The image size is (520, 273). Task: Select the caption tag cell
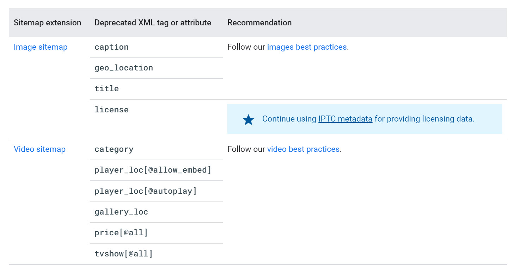click(x=111, y=47)
